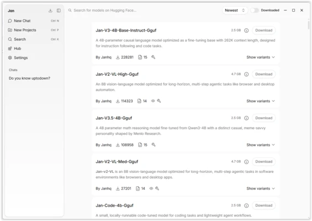Click the vision eye icon for Jan-V2-VL-High-Gguf
Image resolution: width=312 pixels, height=221 pixels.
pyautogui.click(x=153, y=101)
